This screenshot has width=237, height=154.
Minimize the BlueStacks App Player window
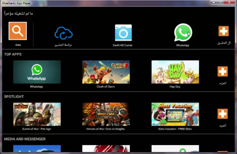[214, 2]
